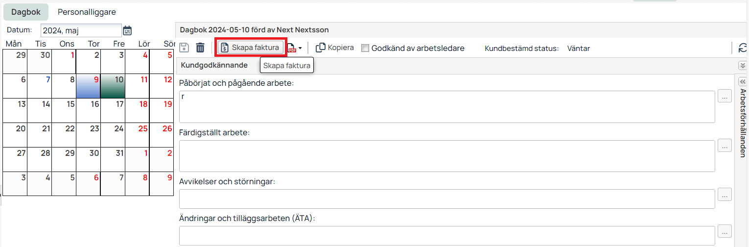Open the dropdown arrow next to the PDF icon
The width and height of the screenshot is (749, 247).
click(x=300, y=48)
